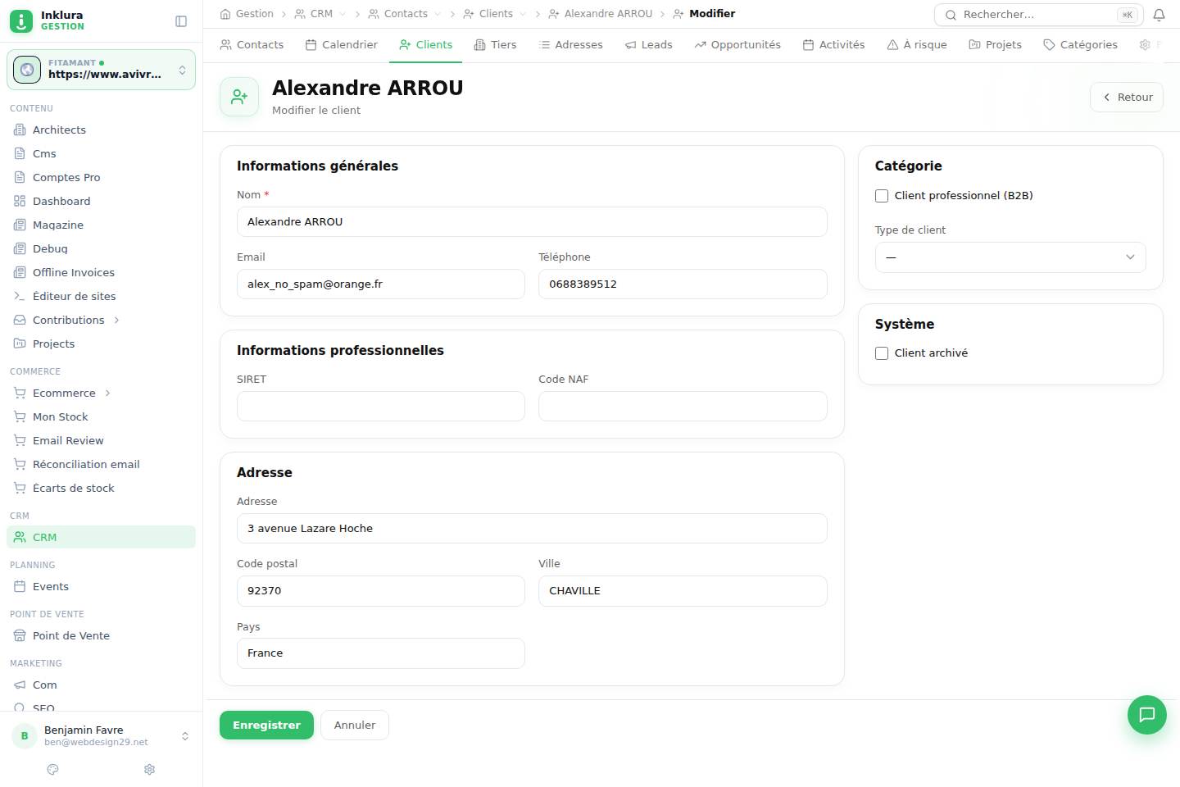Viewport: 1180px width, 787px height.
Task: Switch to the Adresses tab
Action: coord(570,44)
